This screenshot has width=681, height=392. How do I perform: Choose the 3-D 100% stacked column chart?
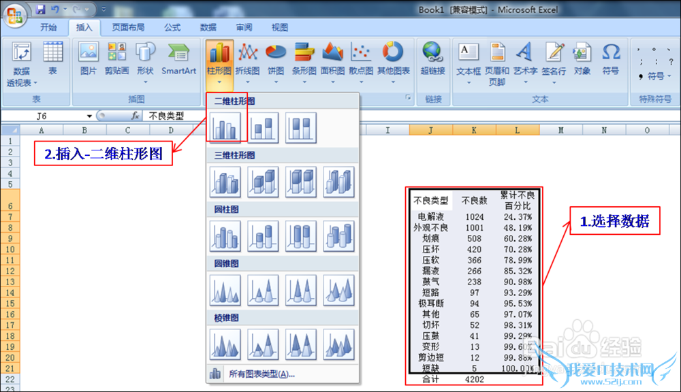(x=300, y=182)
